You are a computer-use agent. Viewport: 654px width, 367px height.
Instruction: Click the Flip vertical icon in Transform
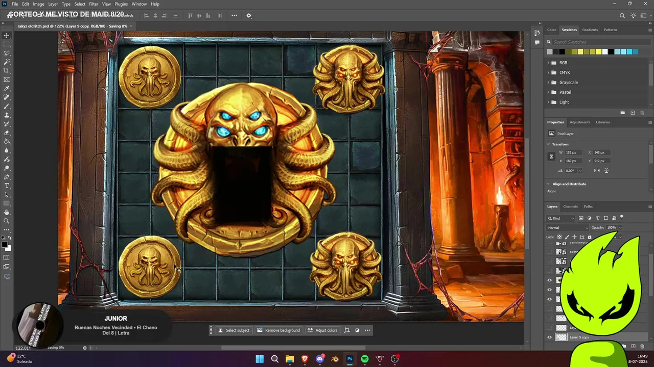pyautogui.click(x=606, y=170)
